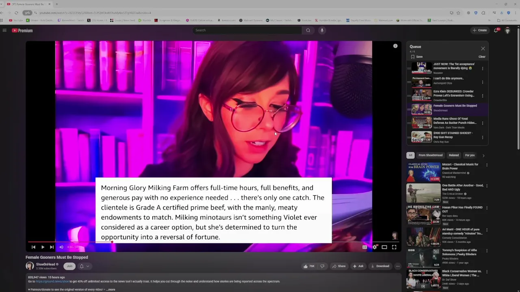Open the account avatar menu

click(x=507, y=30)
